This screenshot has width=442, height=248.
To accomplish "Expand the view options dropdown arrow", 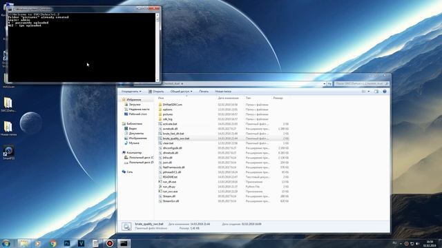I will pyautogui.click(x=368, y=92).
